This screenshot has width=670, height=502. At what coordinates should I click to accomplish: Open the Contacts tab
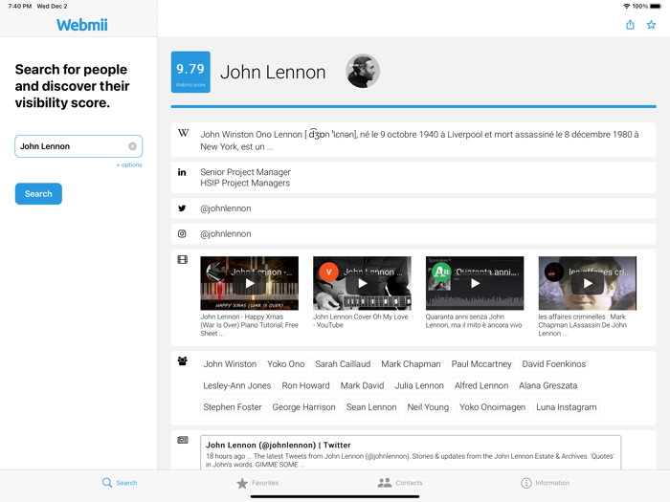pos(400,483)
